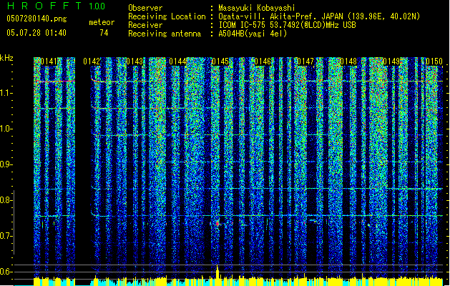450x286 pixels.
Task: Click the 0144 time marker
Action: point(177,61)
